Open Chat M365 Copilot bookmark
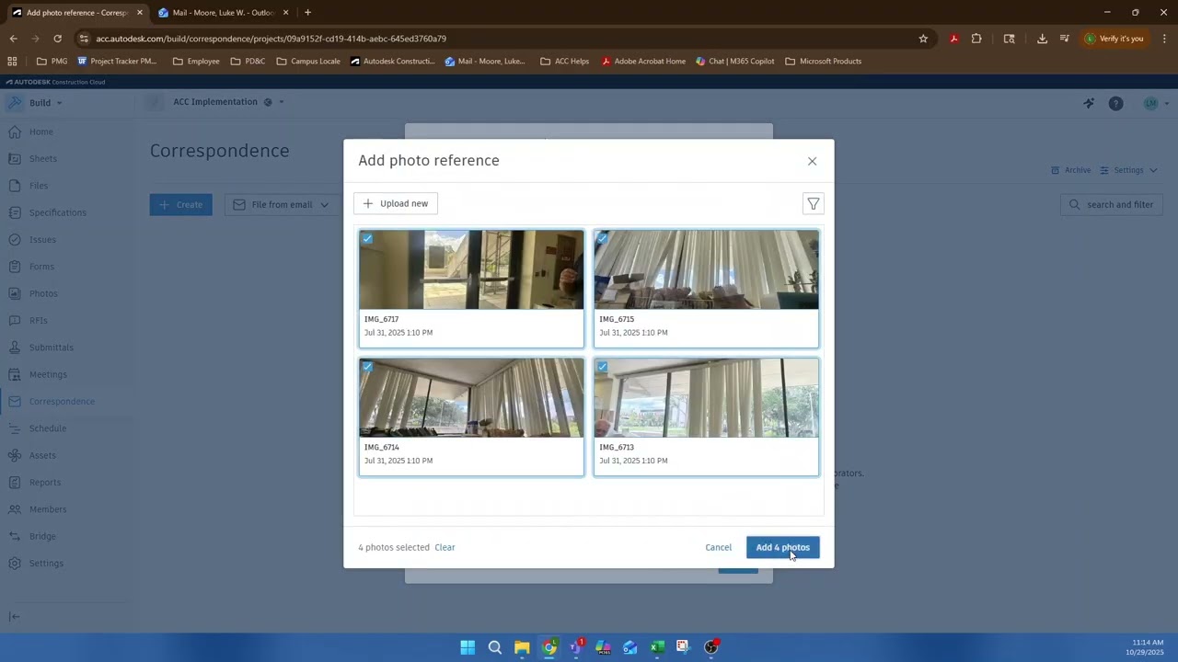Viewport: 1178px width, 662px height. [x=734, y=62]
